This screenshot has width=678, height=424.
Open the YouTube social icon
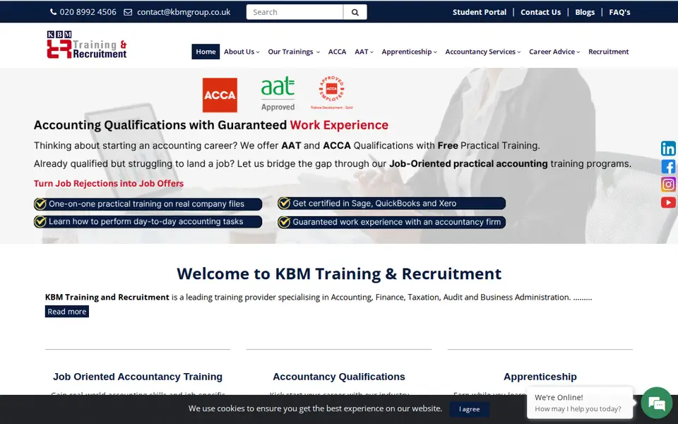pos(668,203)
